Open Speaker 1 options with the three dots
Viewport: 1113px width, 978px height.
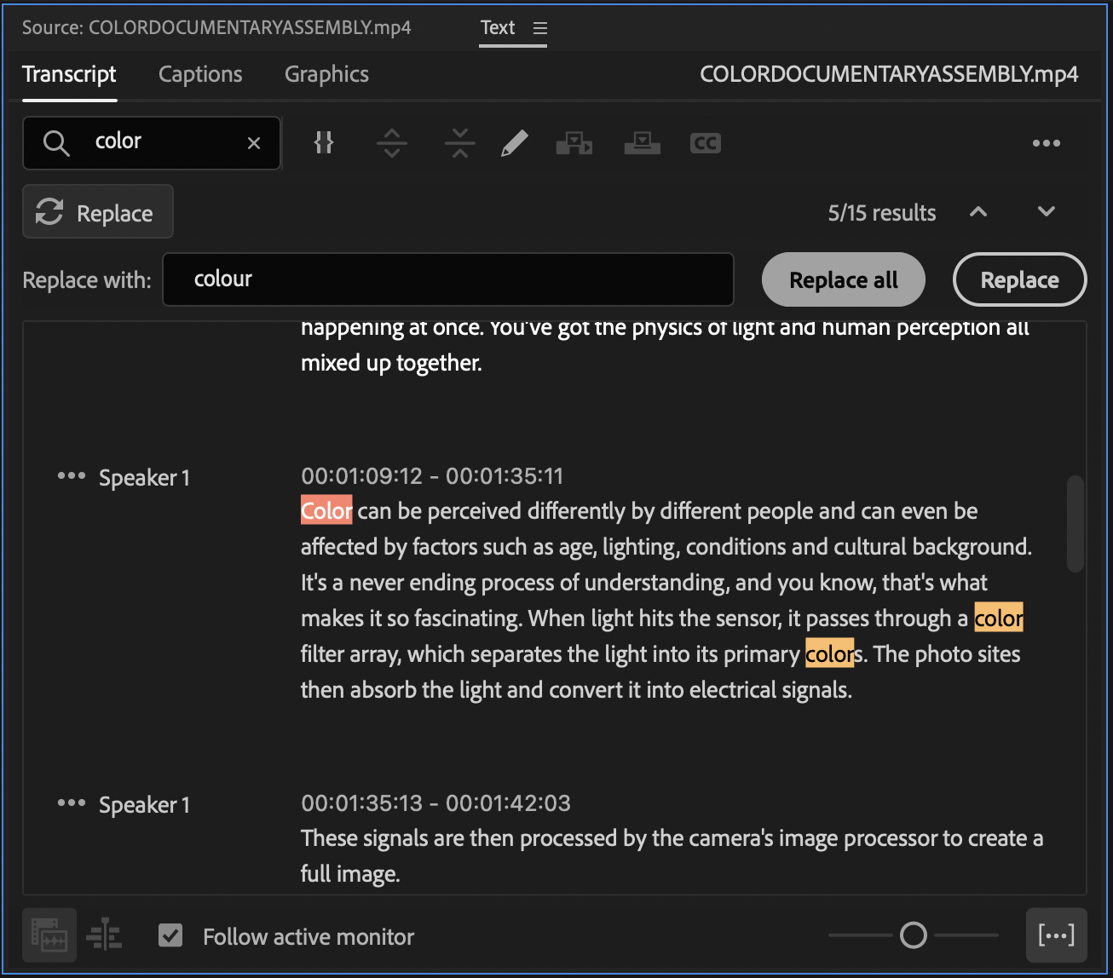tap(72, 476)
